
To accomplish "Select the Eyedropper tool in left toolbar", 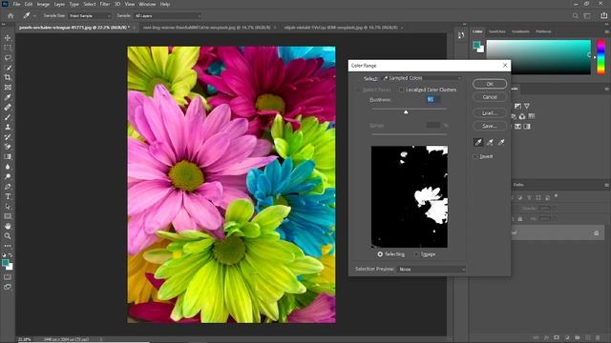I will (x=8, y=97).
